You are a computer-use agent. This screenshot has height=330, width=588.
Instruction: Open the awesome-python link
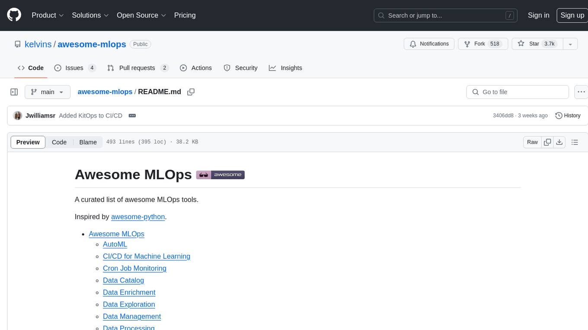[x=138, y=217]
